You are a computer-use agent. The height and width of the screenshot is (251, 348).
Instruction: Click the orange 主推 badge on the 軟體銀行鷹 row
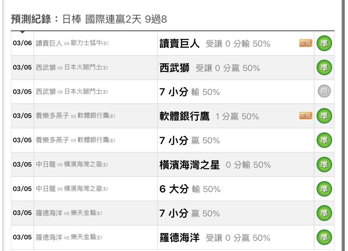pyautogui.click(x=306, y=116)
